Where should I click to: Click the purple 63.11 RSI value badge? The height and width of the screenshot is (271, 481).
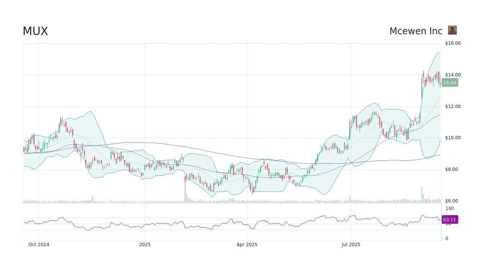coord(449,219)
